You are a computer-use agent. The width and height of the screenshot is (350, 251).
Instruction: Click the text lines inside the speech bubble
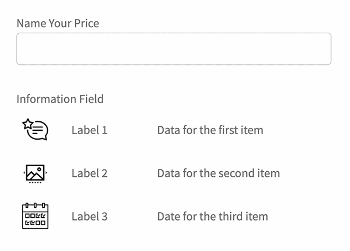(x=38, y=131)
